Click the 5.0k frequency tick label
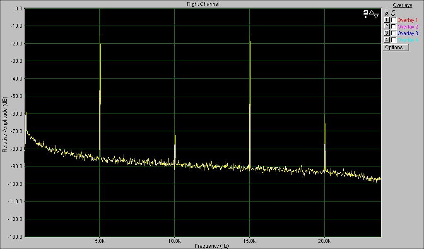Image resolution: width=424 pixels, height=249 pixels. click(x=99, y=241)
